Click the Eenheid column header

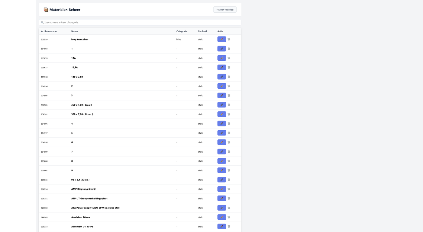202,31
